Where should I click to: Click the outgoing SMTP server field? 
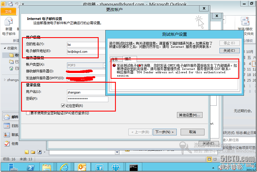tap(86, 79)
